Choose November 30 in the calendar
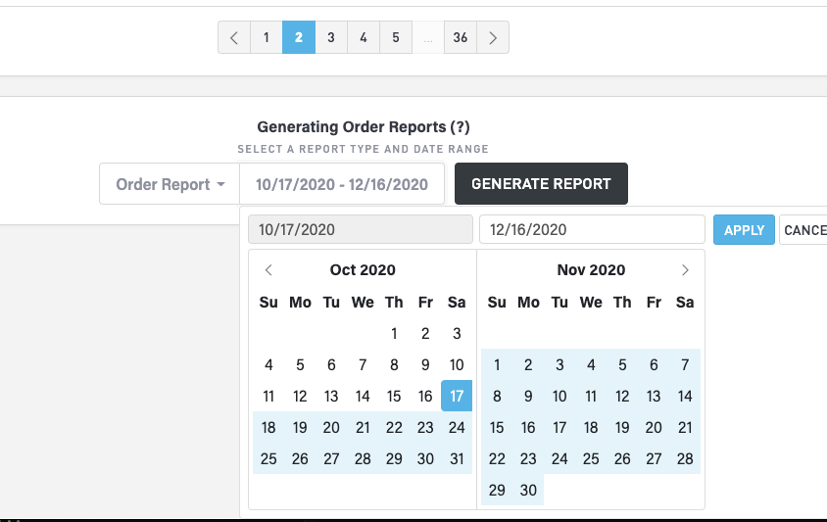Screen dimensions: 827x522 coord(528,491)
